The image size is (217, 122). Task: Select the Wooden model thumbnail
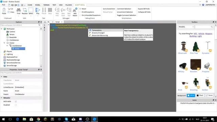[196, 65]
